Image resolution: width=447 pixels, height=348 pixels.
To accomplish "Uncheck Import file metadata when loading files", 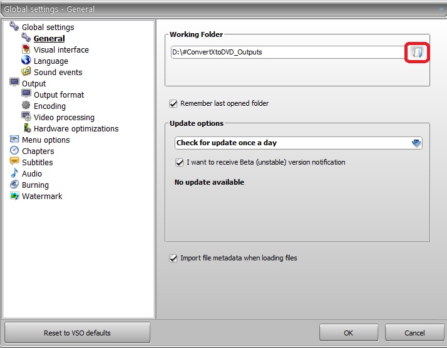I will 173,258.
